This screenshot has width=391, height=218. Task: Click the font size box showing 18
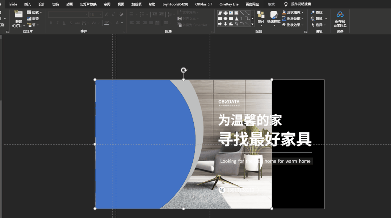(96, 14)
